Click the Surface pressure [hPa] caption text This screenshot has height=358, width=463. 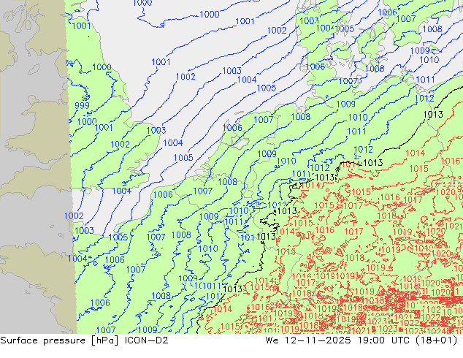pyautogui.click(x=59, y=340)
